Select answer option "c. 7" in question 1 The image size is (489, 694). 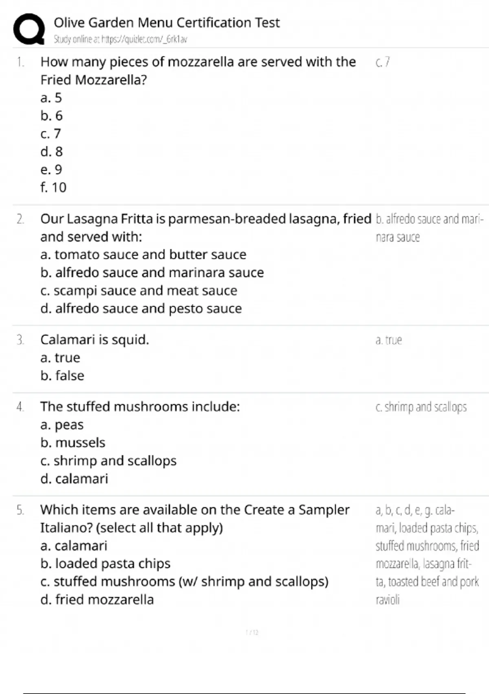[x=51, y=133]
